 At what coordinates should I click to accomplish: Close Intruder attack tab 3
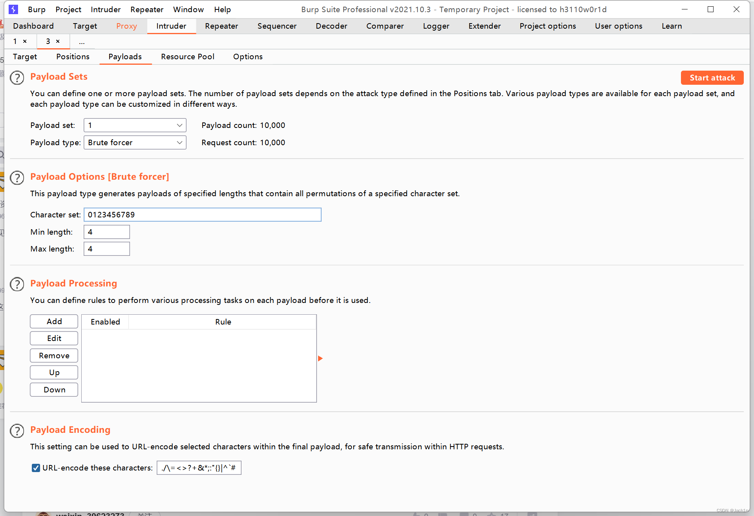[x=58, y=41]
